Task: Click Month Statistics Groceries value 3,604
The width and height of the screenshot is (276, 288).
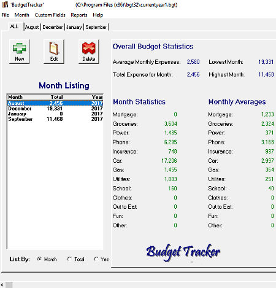Action: [x=171, y=124]
